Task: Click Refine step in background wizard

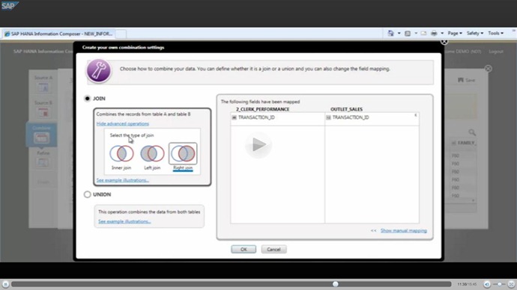Action: [43, 160]
